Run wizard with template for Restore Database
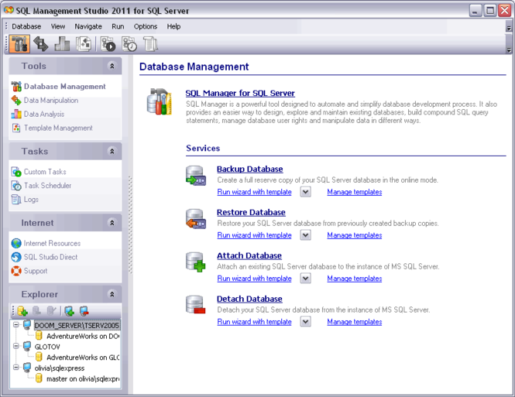Viewport: 515px width, 397px height. (x=255, y=235)
